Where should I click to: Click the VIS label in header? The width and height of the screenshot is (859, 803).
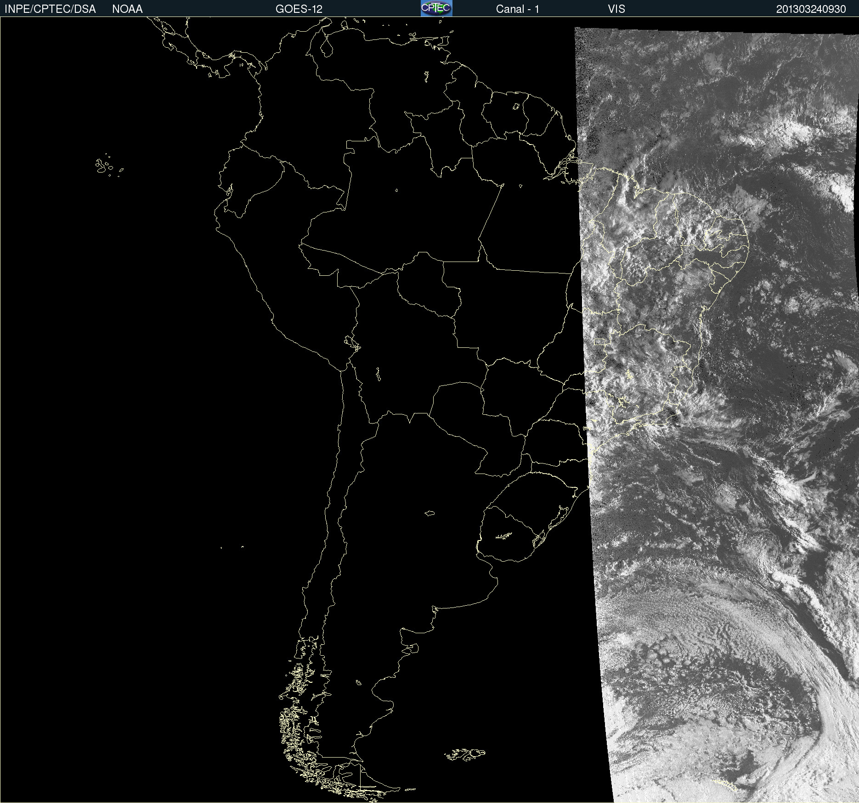(x=616, y=9)
